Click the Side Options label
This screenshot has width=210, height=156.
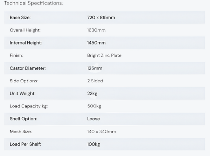24,81
